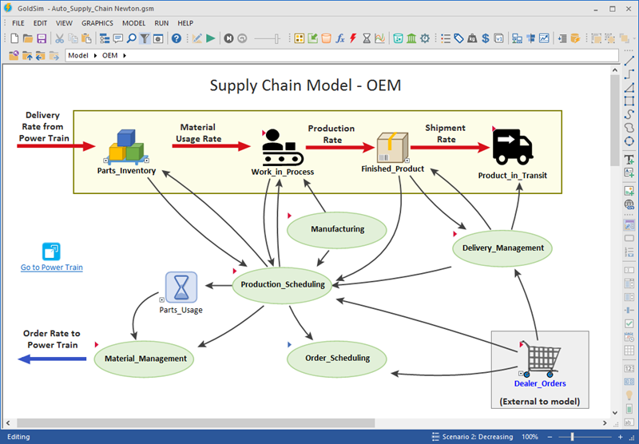Screen dimensions: 639x444
Task: Select OEM in the path breadcrumb
Action: pos(109,55)
